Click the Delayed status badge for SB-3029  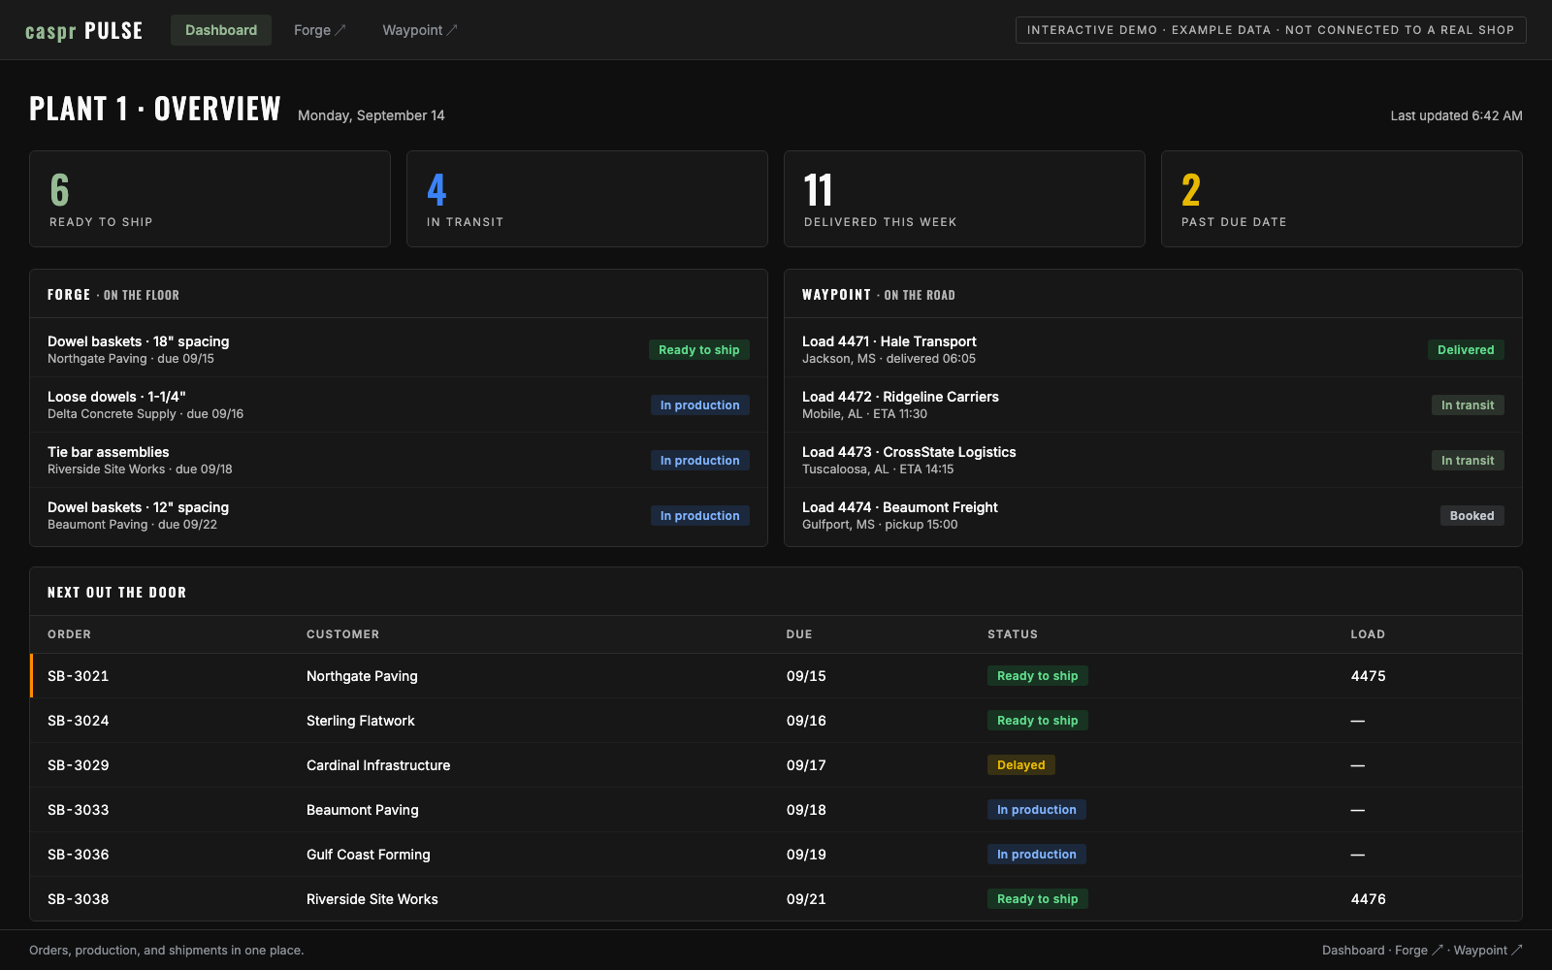coord(1020,765)
